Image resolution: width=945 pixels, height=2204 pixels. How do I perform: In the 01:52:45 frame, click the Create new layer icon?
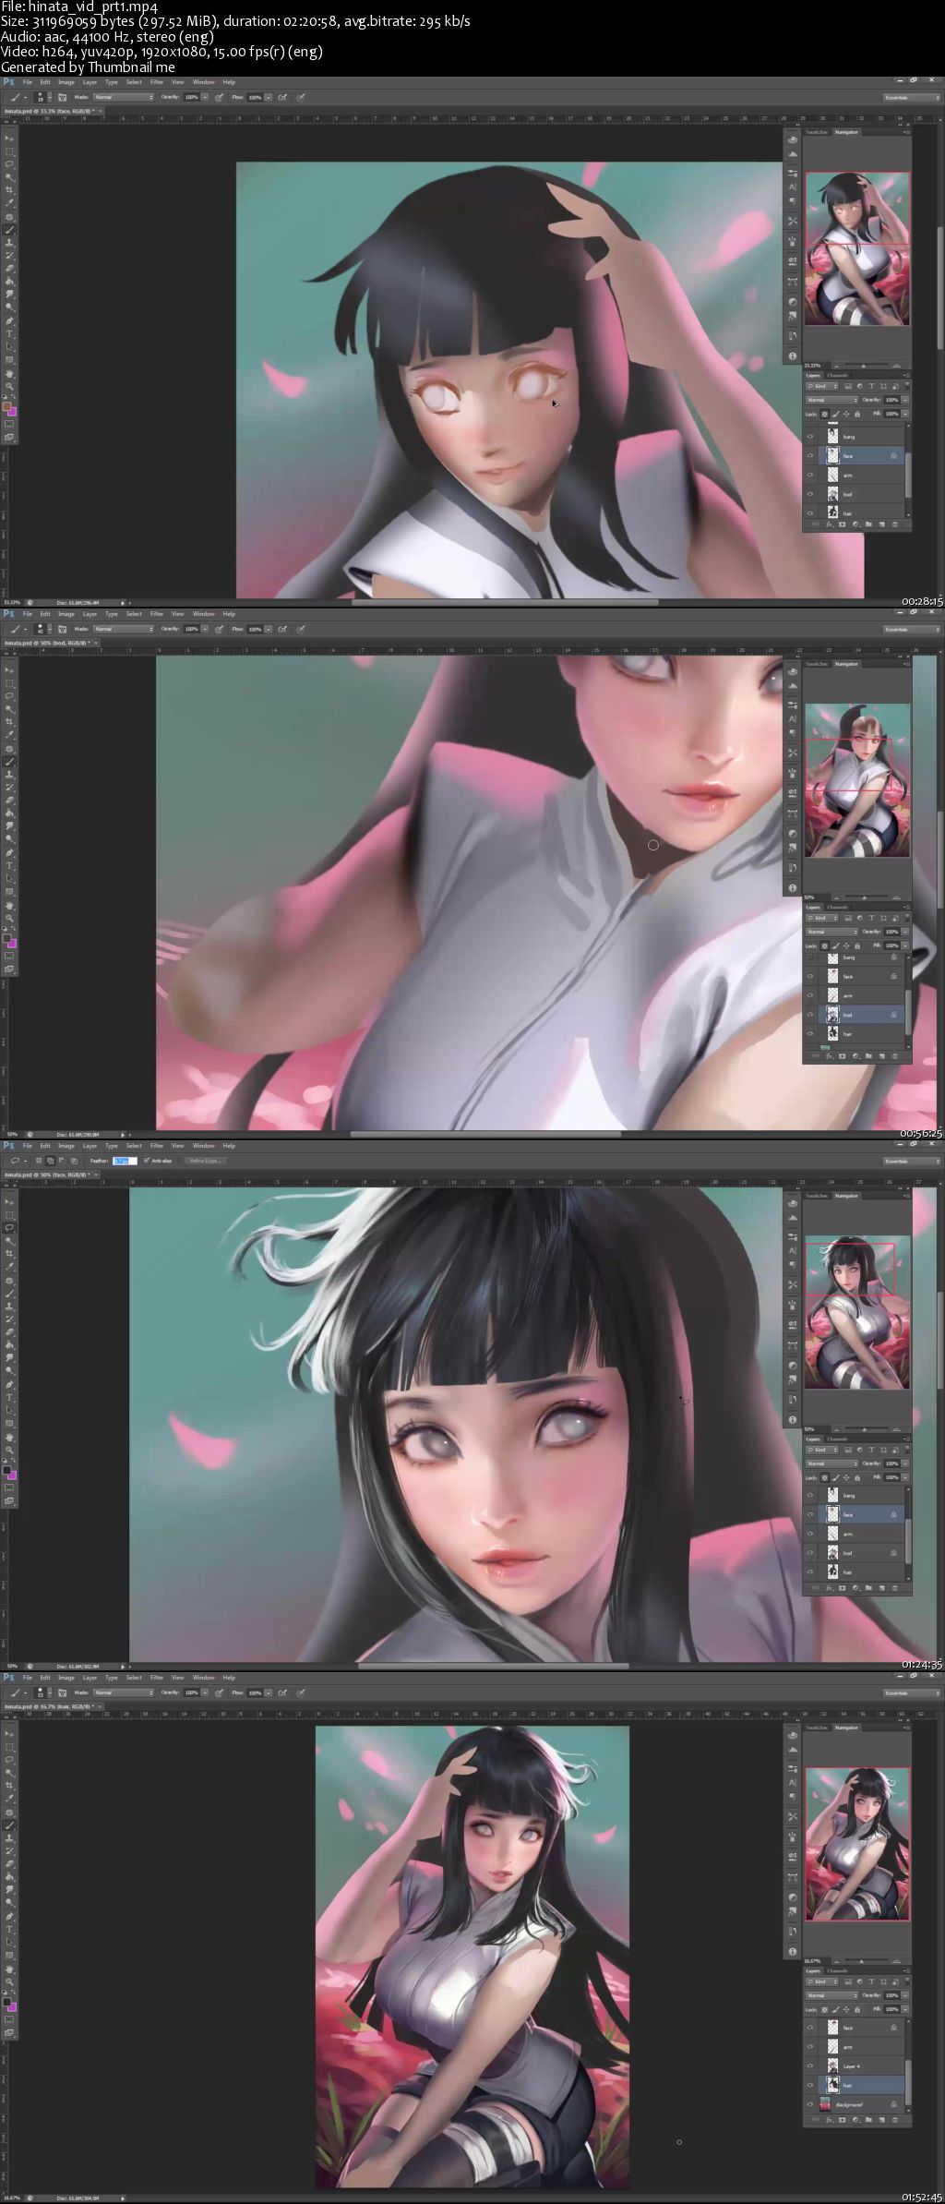point(882,2119)
